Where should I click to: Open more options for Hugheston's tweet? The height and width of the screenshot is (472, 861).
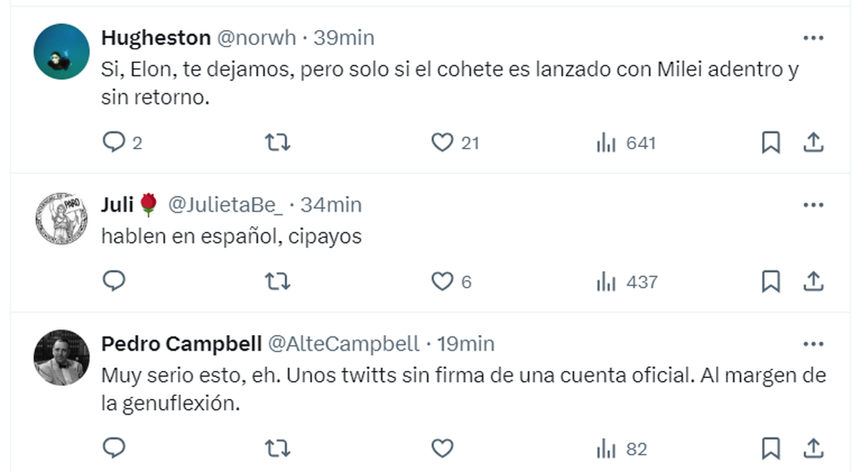pyautogui.click(x=813, y=37)
